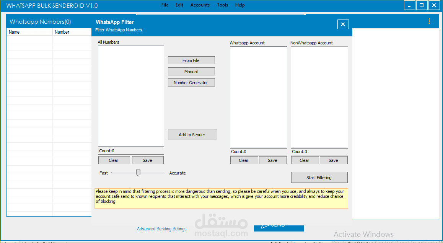Load numbers with From File button

point(191,60)
